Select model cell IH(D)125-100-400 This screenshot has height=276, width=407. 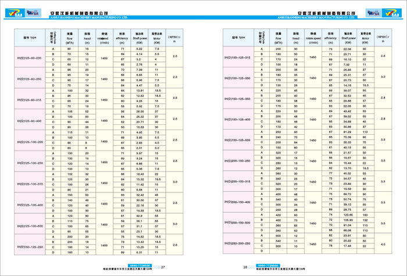coord(30,203)
